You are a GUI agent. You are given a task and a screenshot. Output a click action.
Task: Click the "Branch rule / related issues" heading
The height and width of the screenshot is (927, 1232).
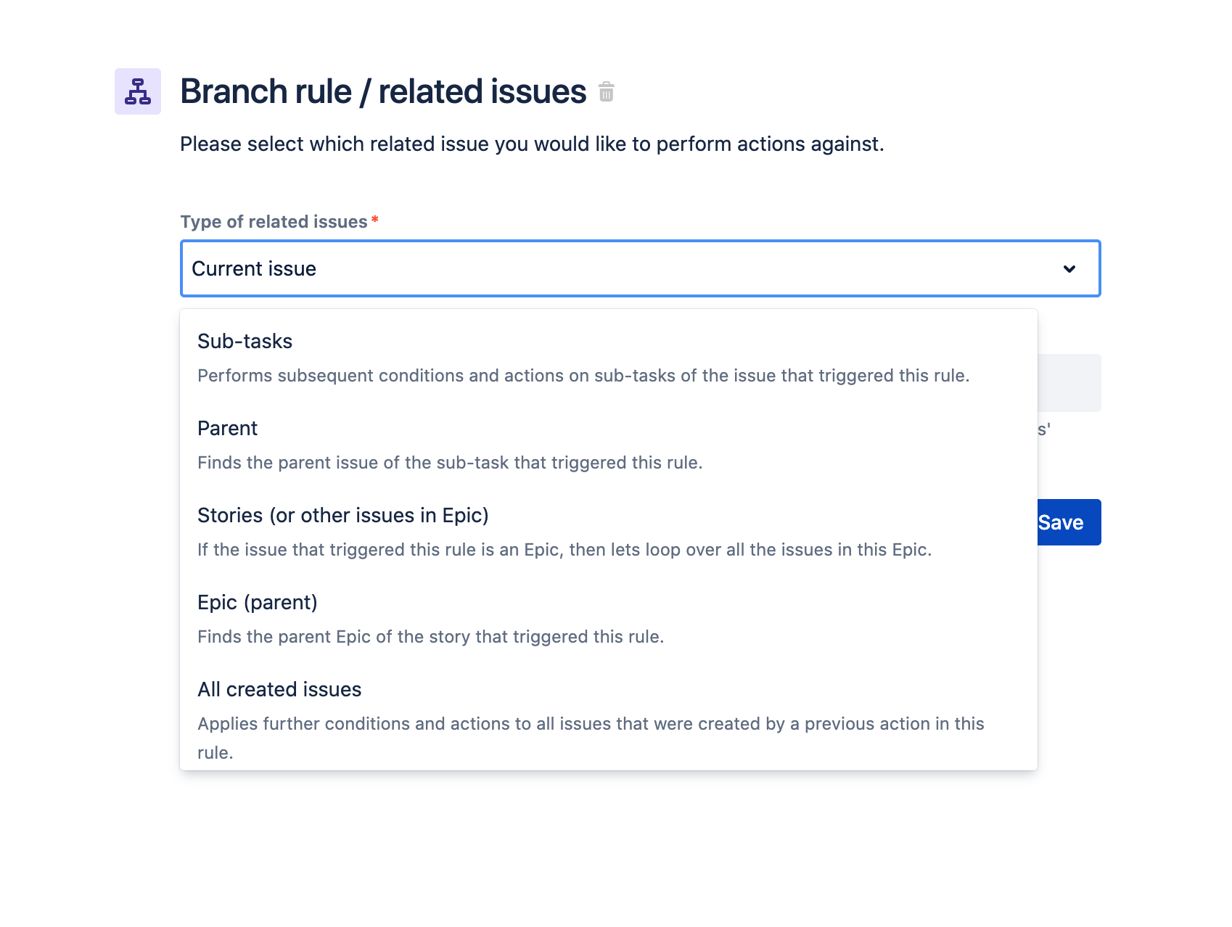383,92
